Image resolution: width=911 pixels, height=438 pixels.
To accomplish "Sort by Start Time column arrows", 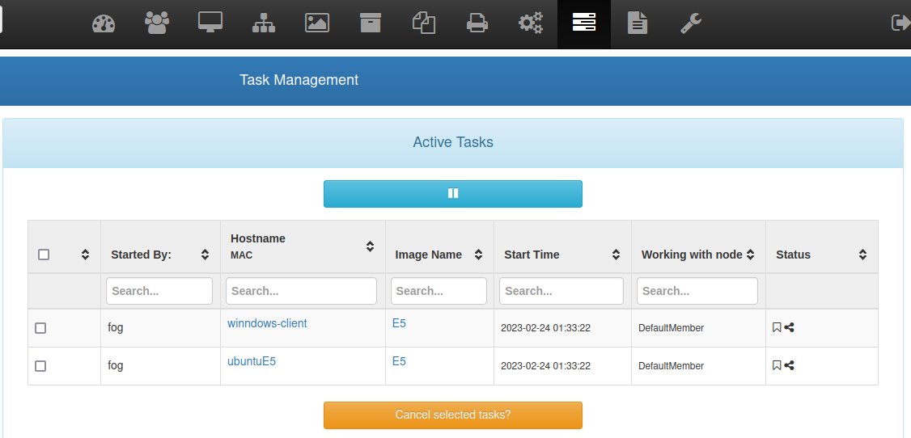I will [616, 254].
